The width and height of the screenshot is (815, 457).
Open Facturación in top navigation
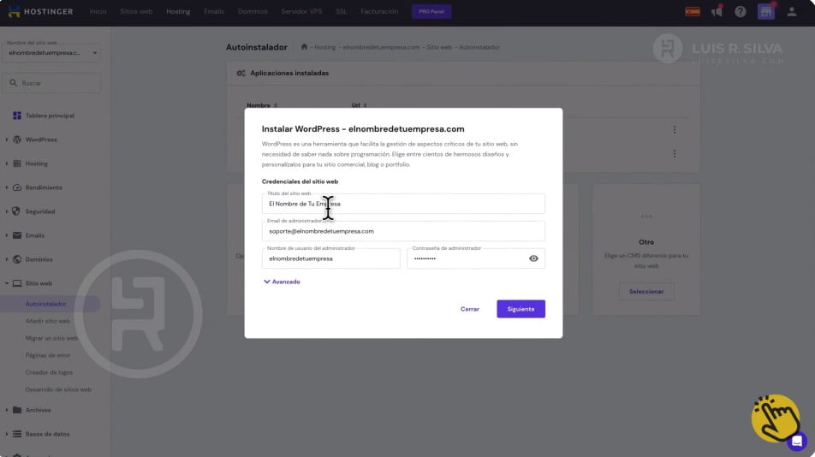[379, 11]
